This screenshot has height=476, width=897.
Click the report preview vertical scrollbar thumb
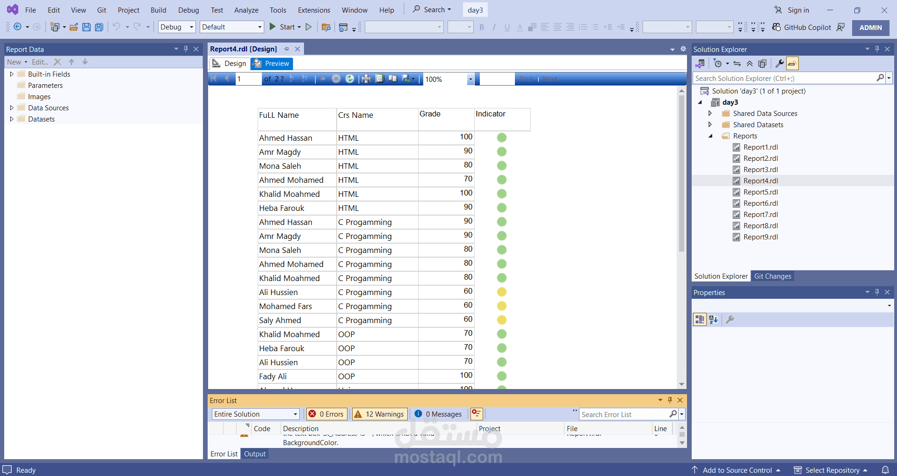(x=681, y=173)
